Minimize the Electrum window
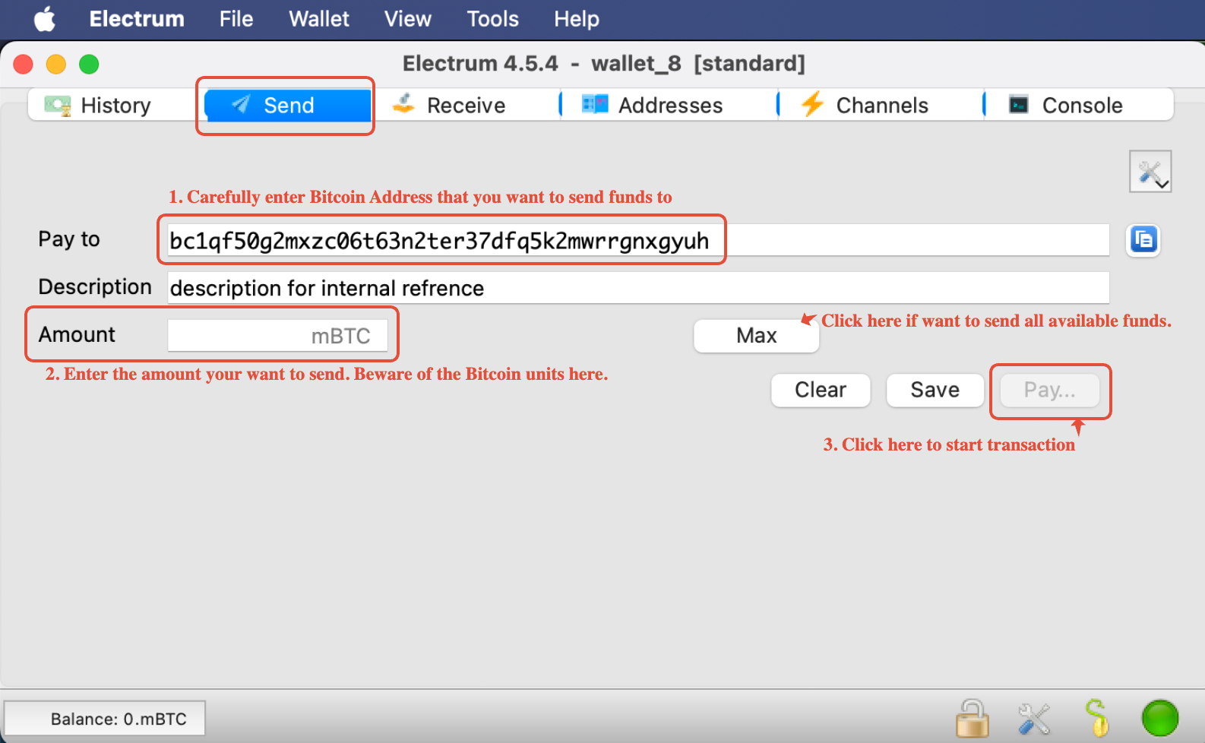Image resolution: width=1205 pixels, height=743 pixels. [56, 65]
